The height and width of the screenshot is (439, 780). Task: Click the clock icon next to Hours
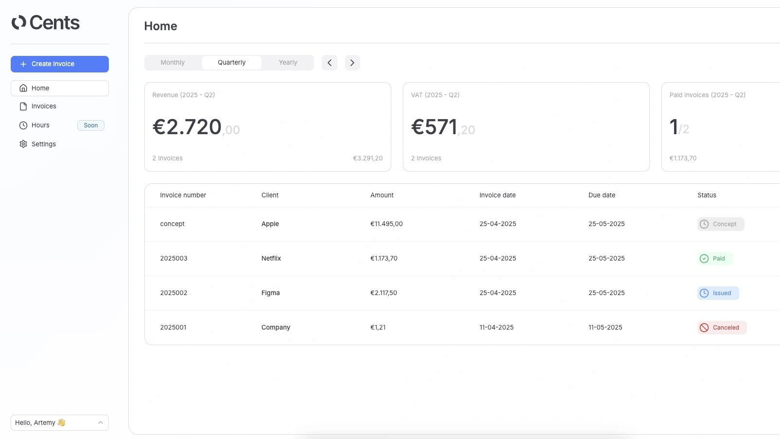pos(23,125)
